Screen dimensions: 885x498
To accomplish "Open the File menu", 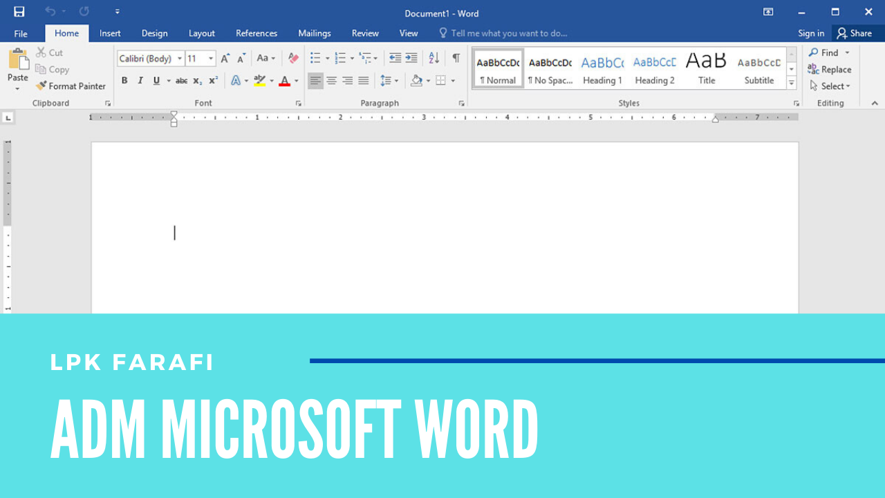I will pos(21,33).
